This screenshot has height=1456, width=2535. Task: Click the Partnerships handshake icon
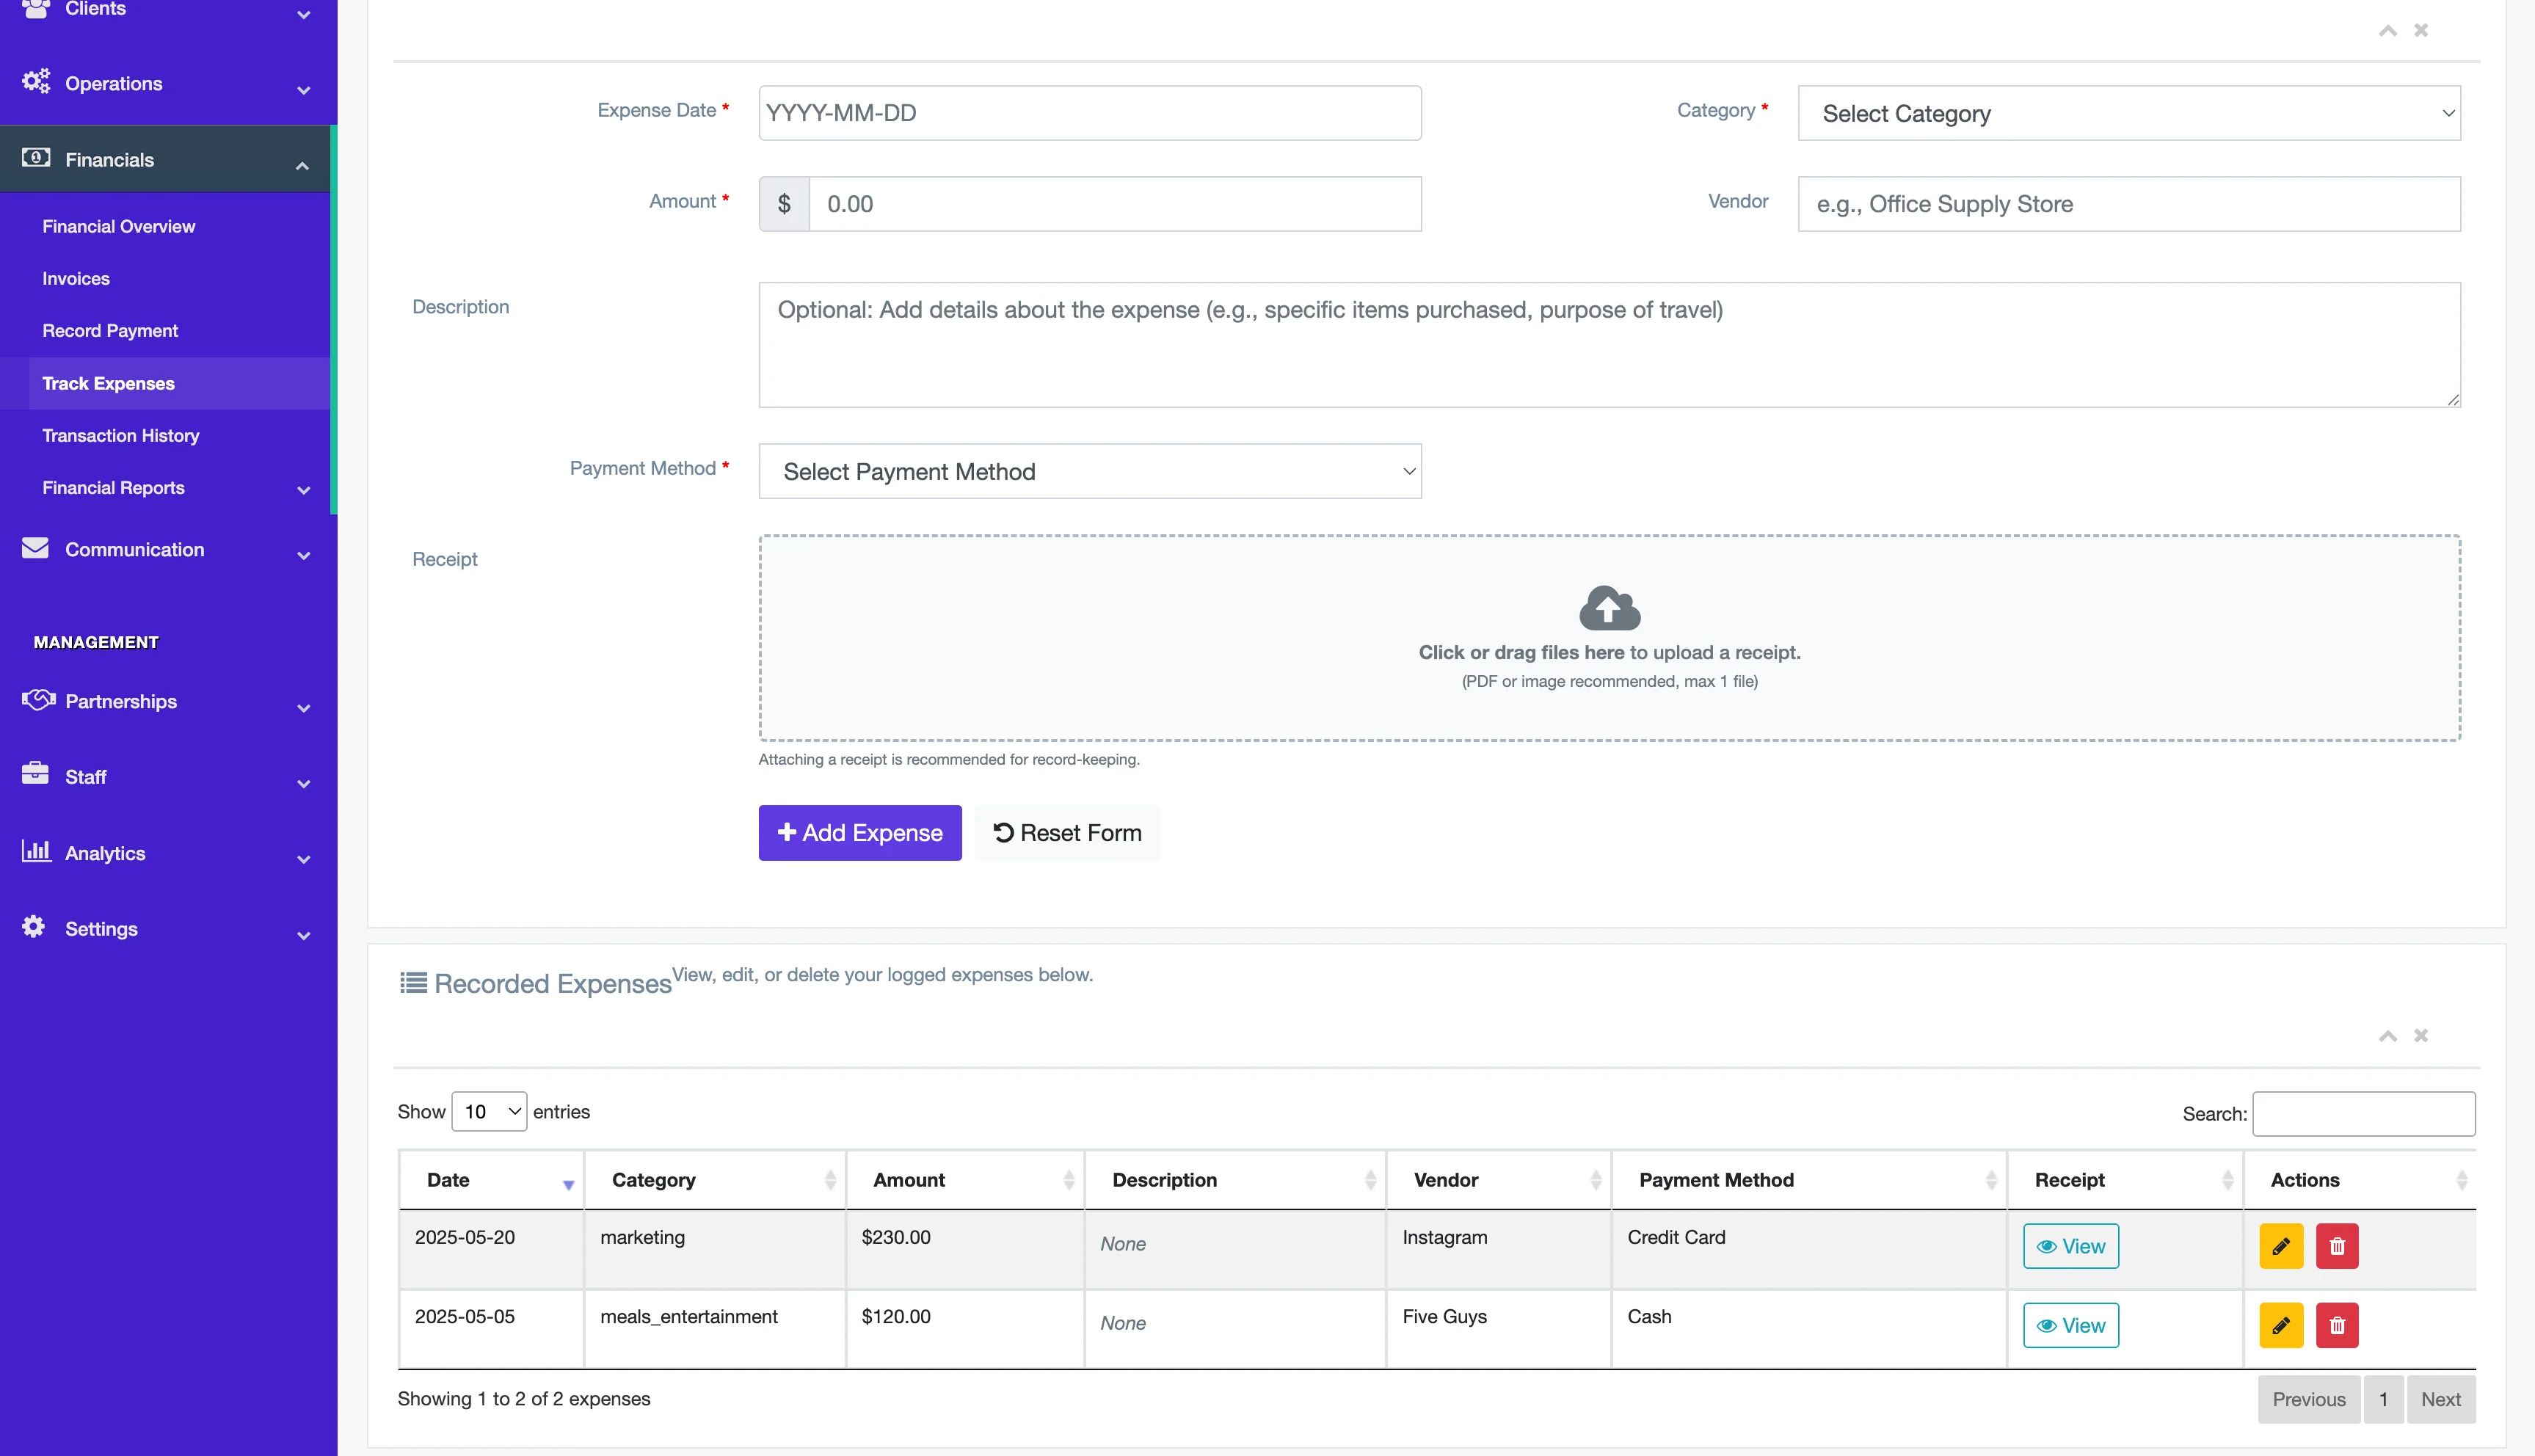tap(38, 700)
